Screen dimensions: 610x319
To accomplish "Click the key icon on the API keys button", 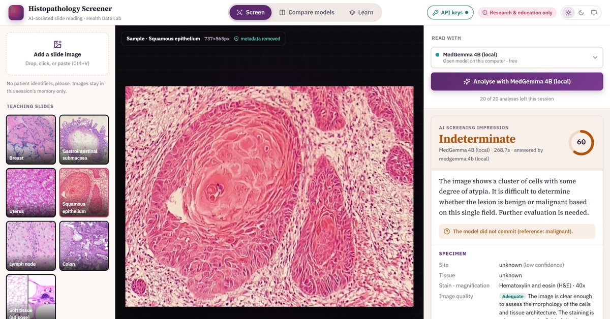I will 436,13.
